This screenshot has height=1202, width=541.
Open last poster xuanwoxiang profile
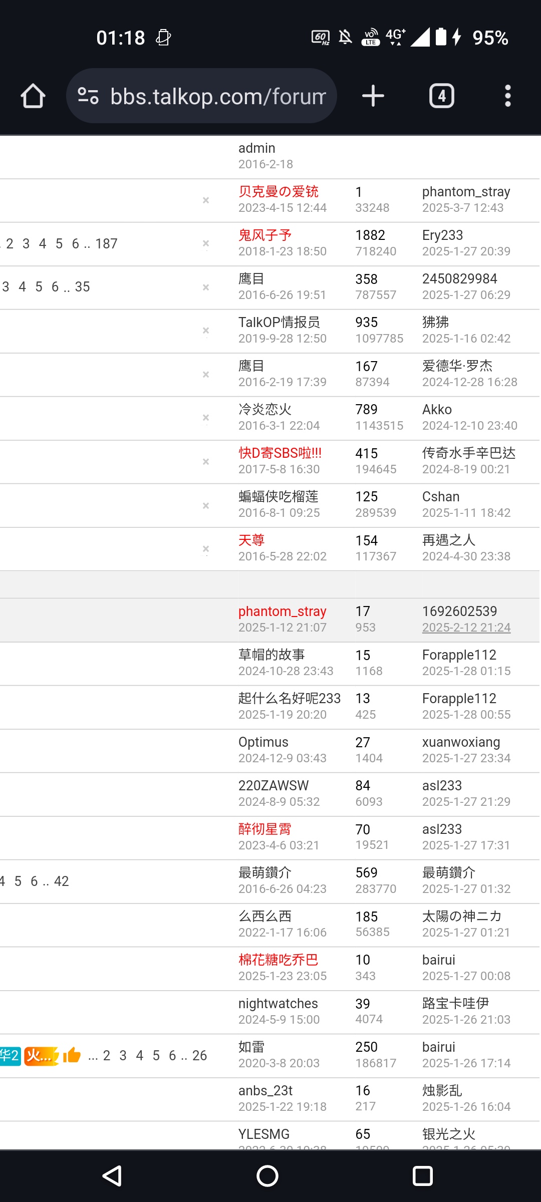coord(461,742)
